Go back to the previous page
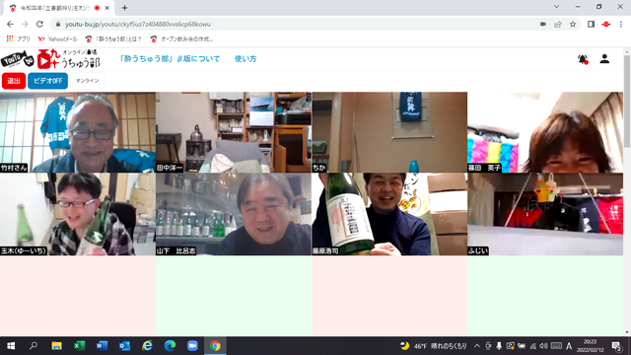Image resolution: width=631 pixels, height=355 pixels. click(10, 24)
